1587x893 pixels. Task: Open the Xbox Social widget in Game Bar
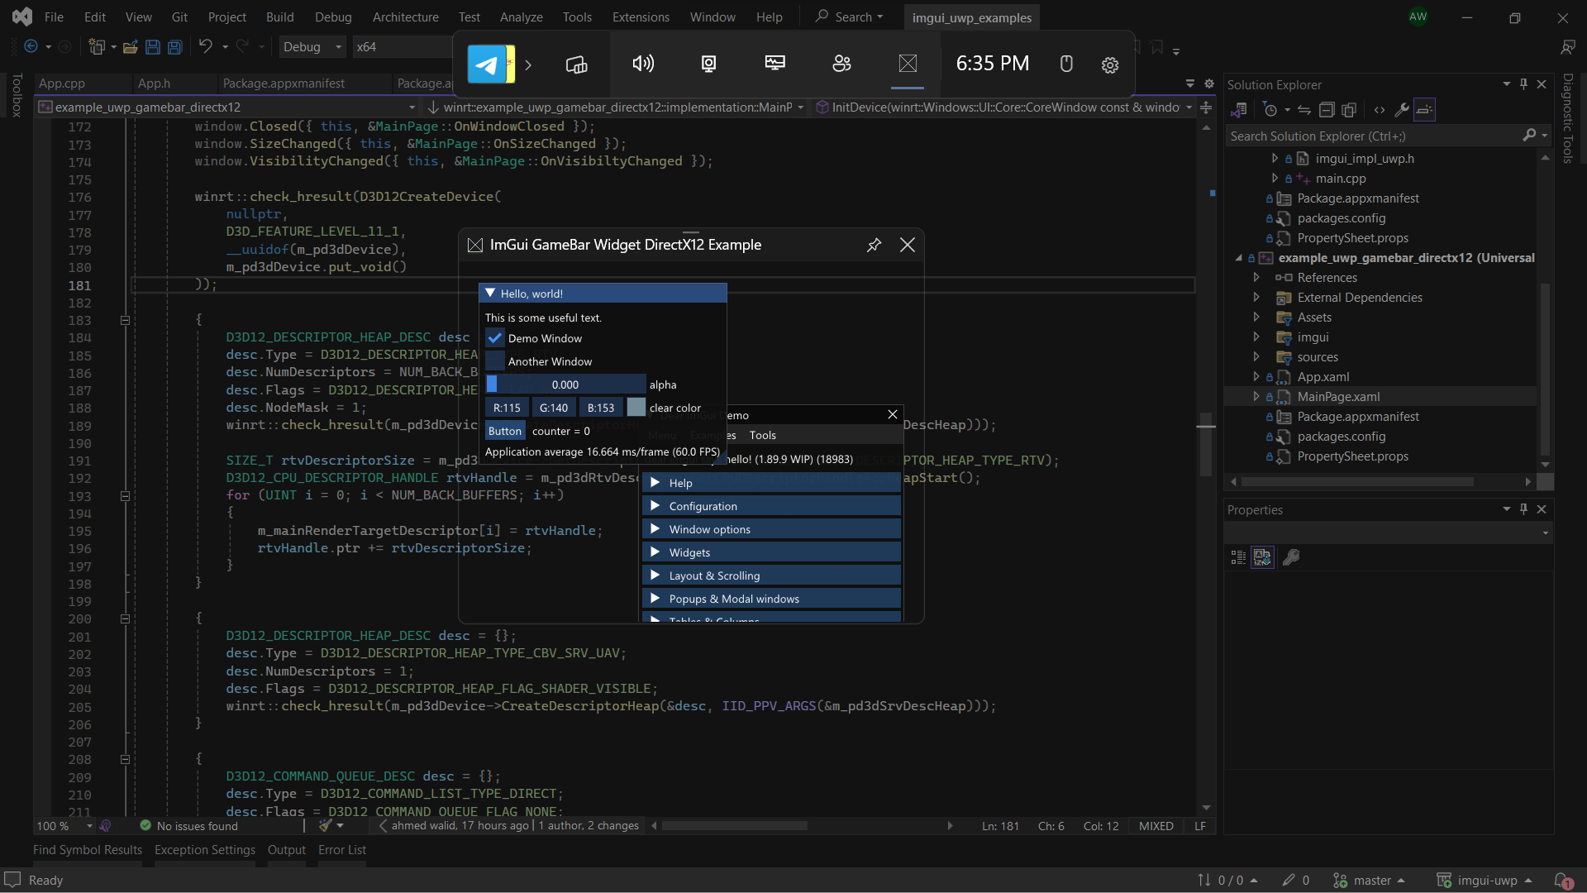841,64
